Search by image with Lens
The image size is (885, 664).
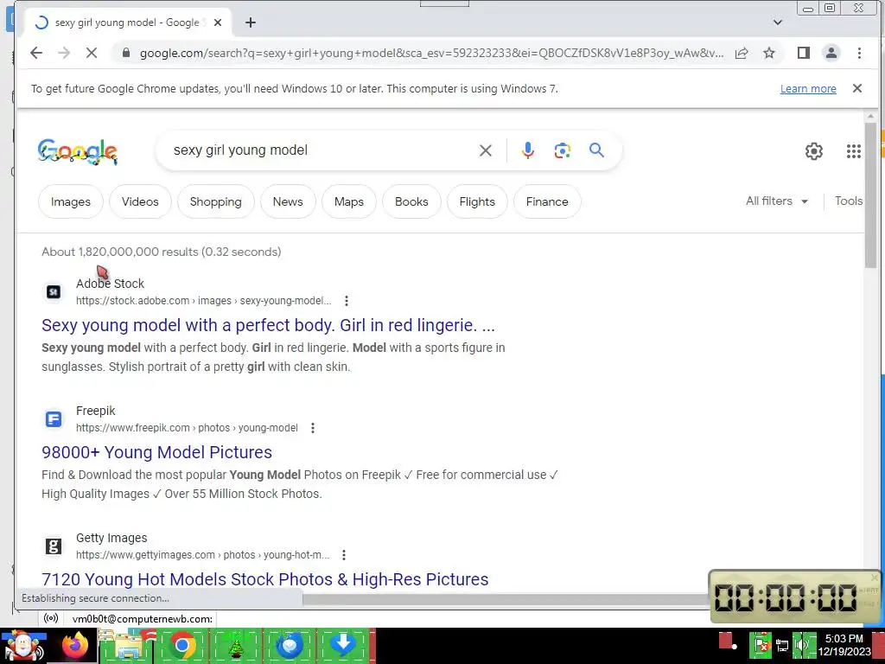tap(562, 150)
